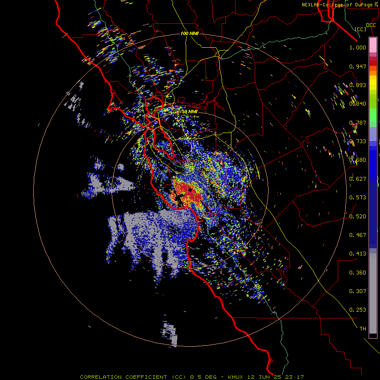Click the 0.573 scale value
Viewport: 380px width, 380px height.
[358, 198]
